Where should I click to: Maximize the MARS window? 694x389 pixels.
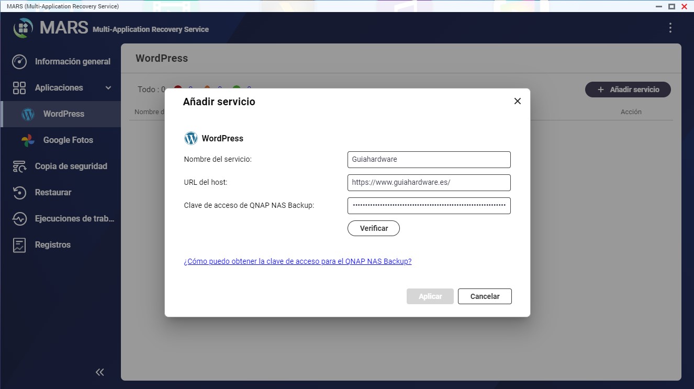[671, 6]
